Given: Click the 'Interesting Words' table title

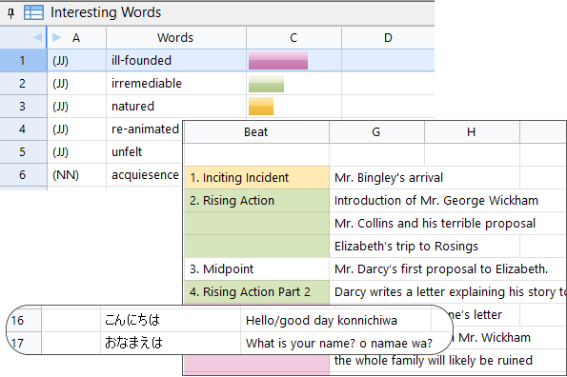Looking at the screenshot, I should (106, 12).
